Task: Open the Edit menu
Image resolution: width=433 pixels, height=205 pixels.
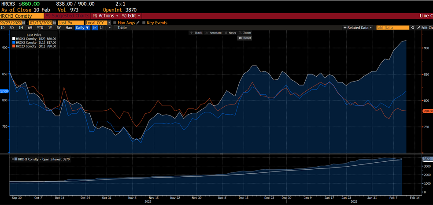Action: coord(131,16)
